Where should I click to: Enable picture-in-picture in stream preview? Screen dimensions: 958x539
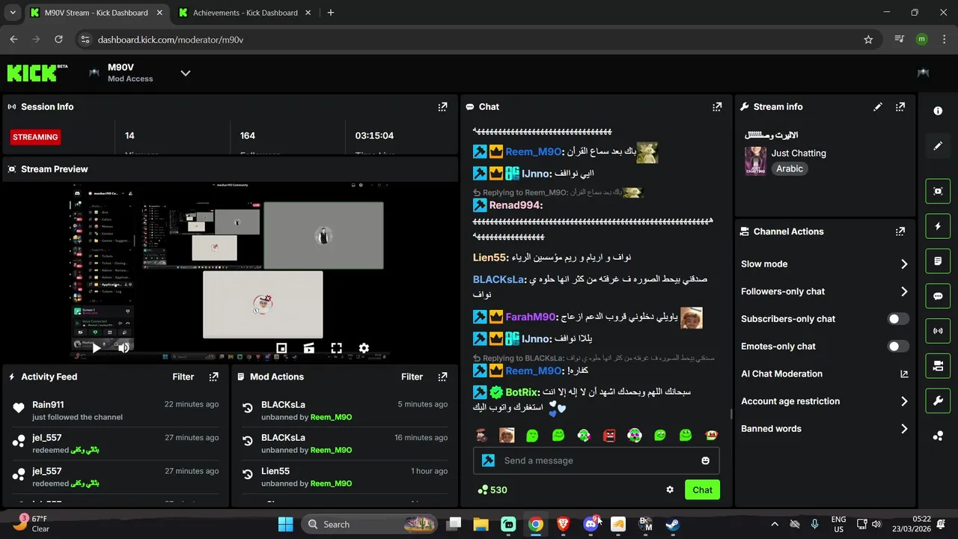click(281, 348)
